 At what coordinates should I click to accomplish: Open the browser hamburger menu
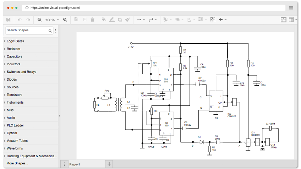point(291,8)
